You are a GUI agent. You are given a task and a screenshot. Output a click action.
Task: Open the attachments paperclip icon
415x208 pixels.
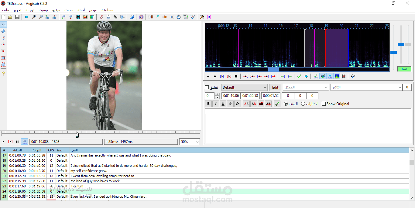pyautogui.click(x=115, y=17)
